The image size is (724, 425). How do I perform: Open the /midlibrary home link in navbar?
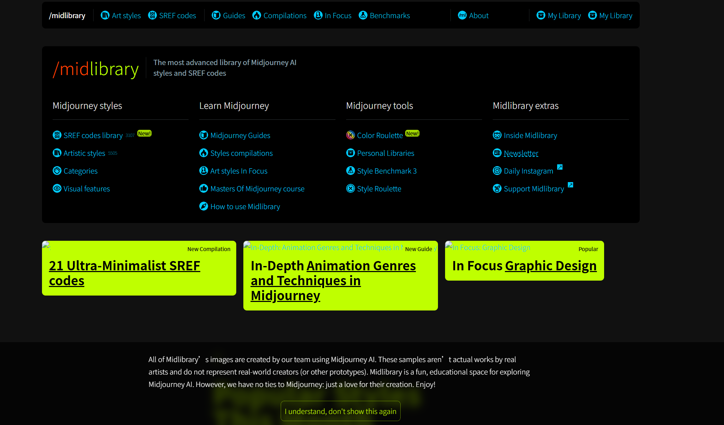point(67,16)
